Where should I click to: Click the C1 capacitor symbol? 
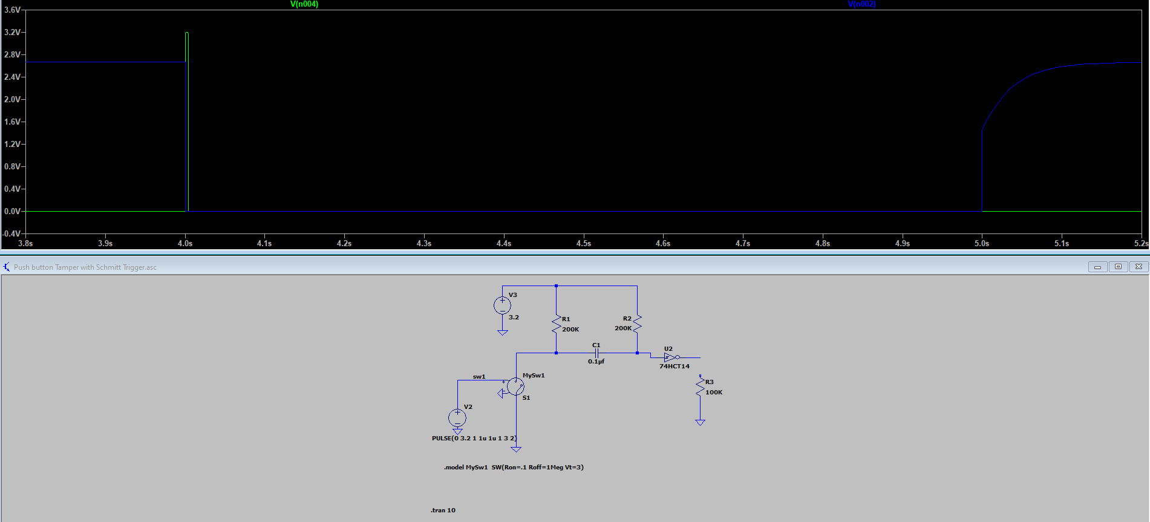[x=596, y=353]
